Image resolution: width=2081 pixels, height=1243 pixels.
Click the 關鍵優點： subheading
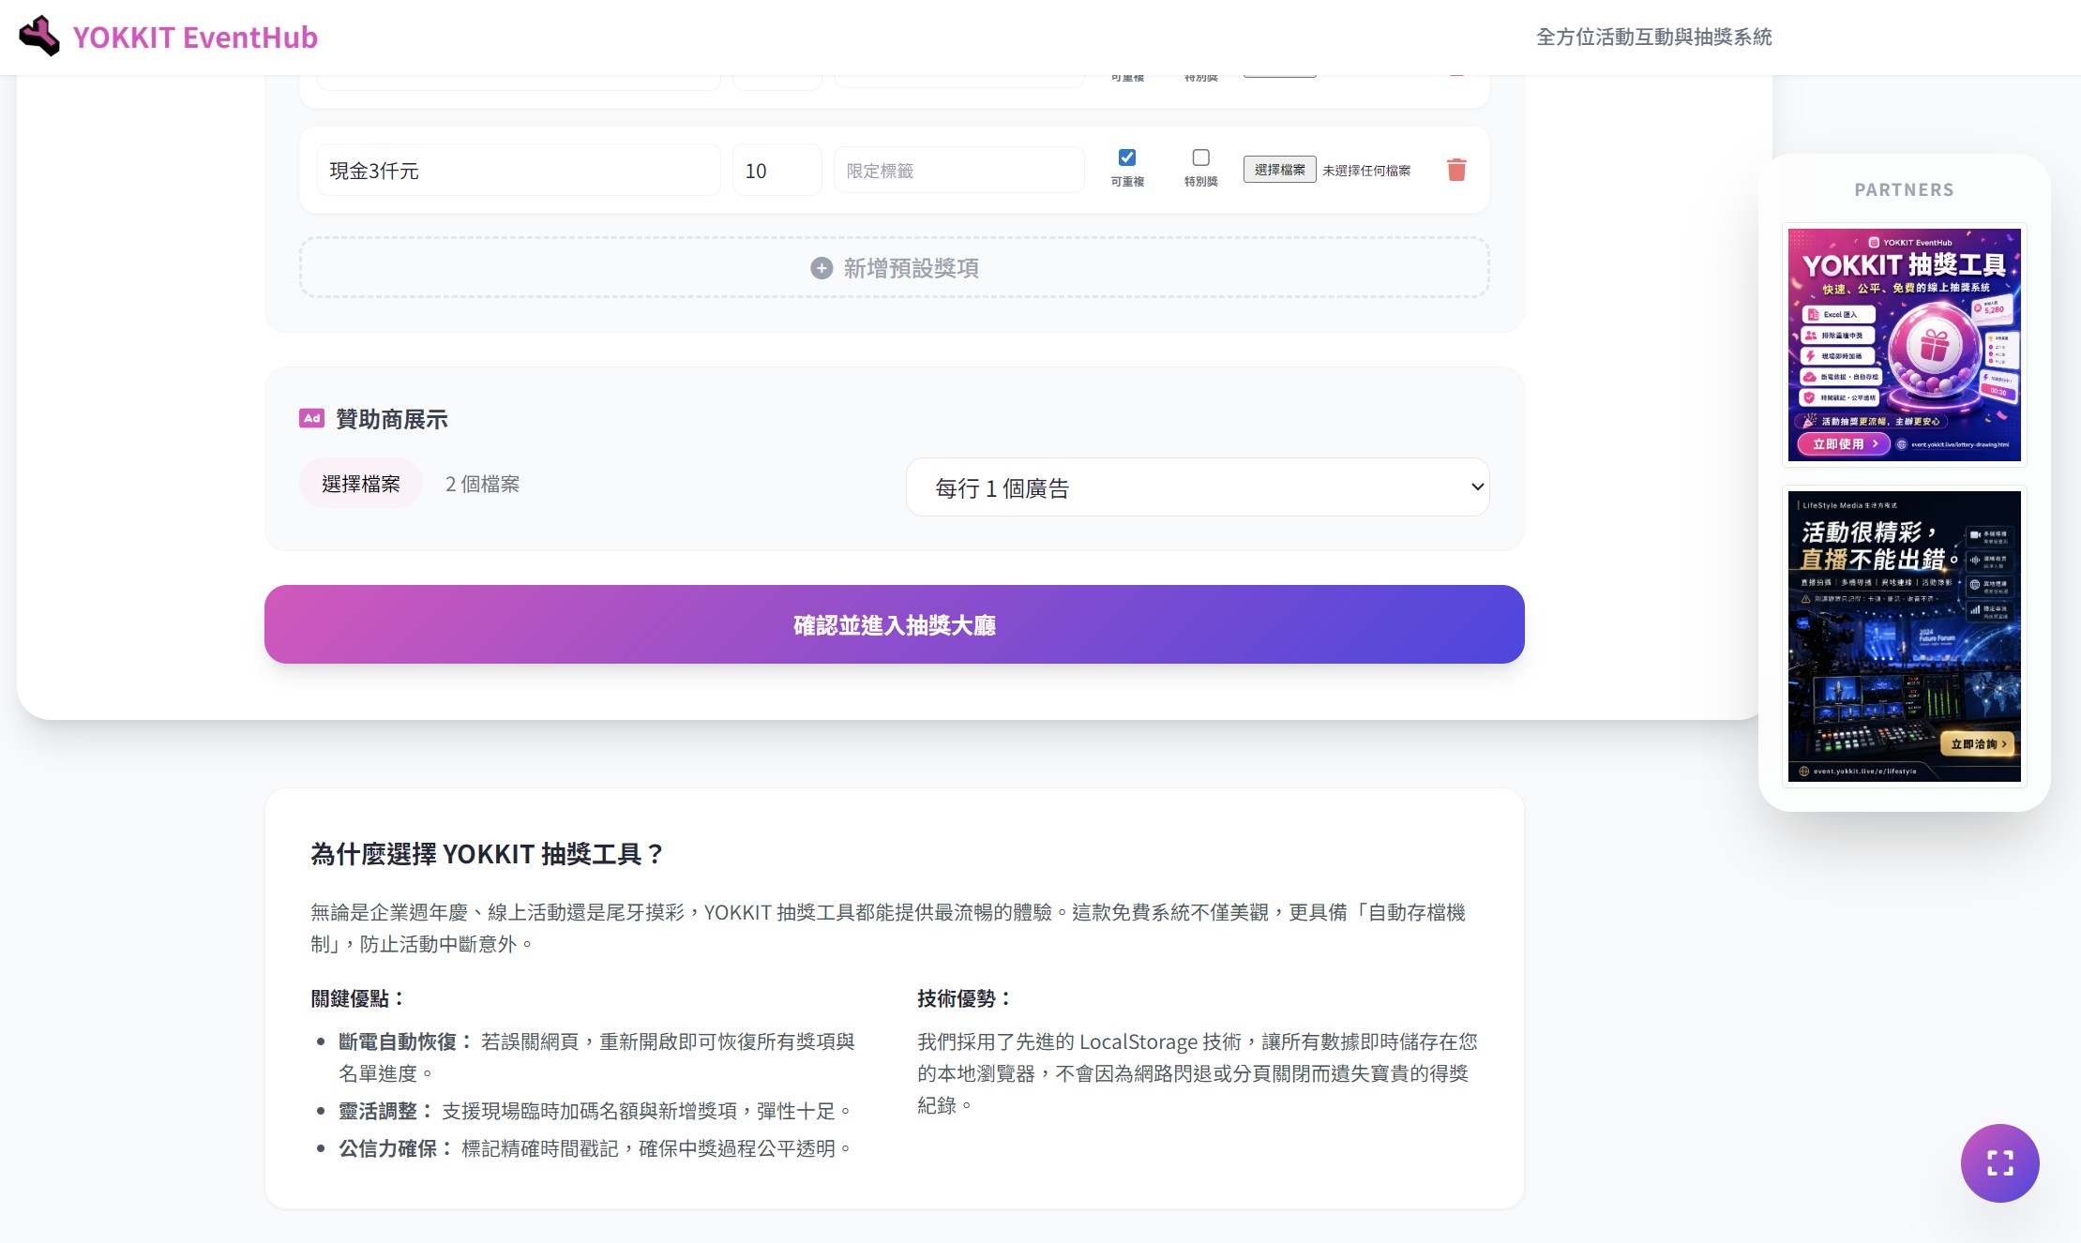(x=358, y=998)
